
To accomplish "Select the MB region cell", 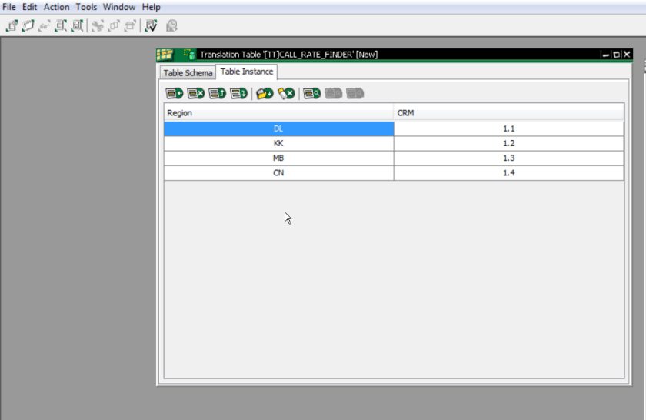I will click(x=279, y=158).
